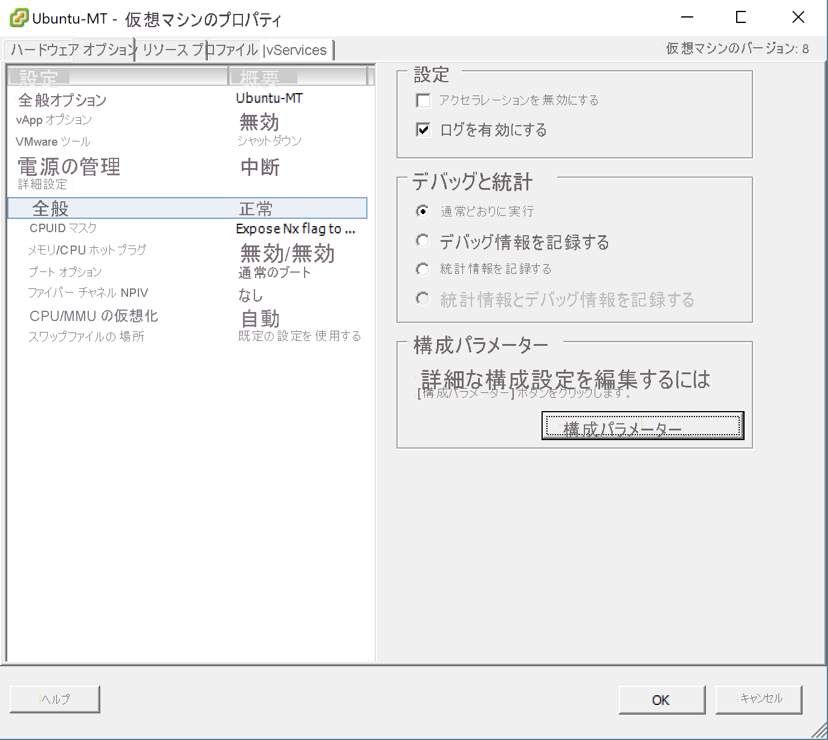Image resolution: width=828 pixels, height=740 pixels.
Task: Select the vServices tab
Action: [x=298, y=50]
